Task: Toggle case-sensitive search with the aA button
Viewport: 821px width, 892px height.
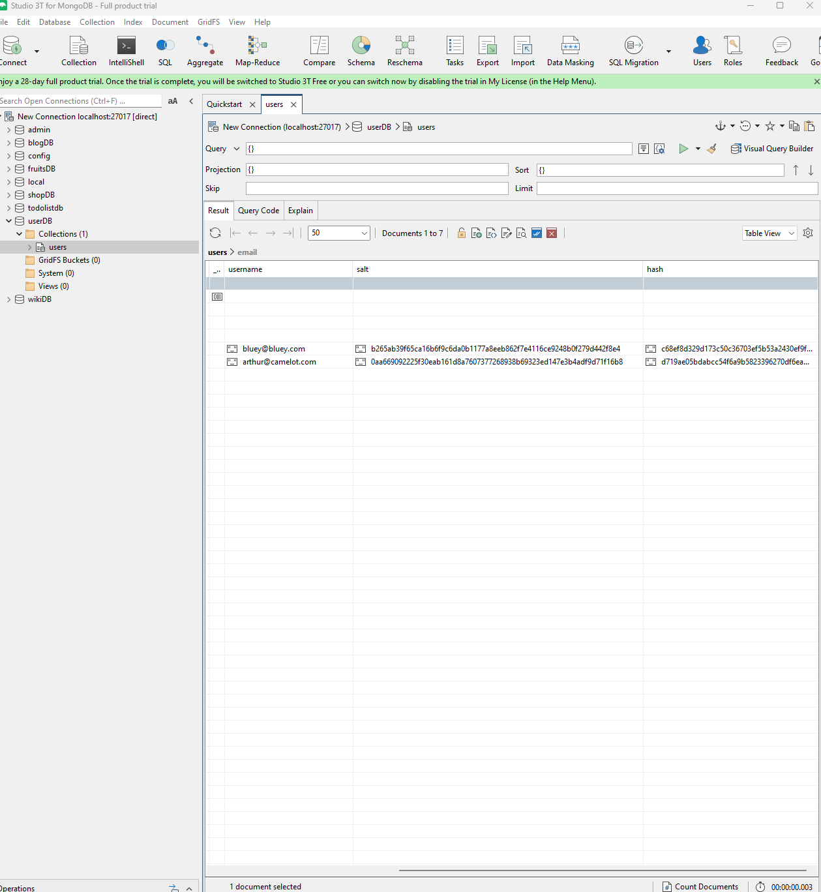Action: click(172, 101)
